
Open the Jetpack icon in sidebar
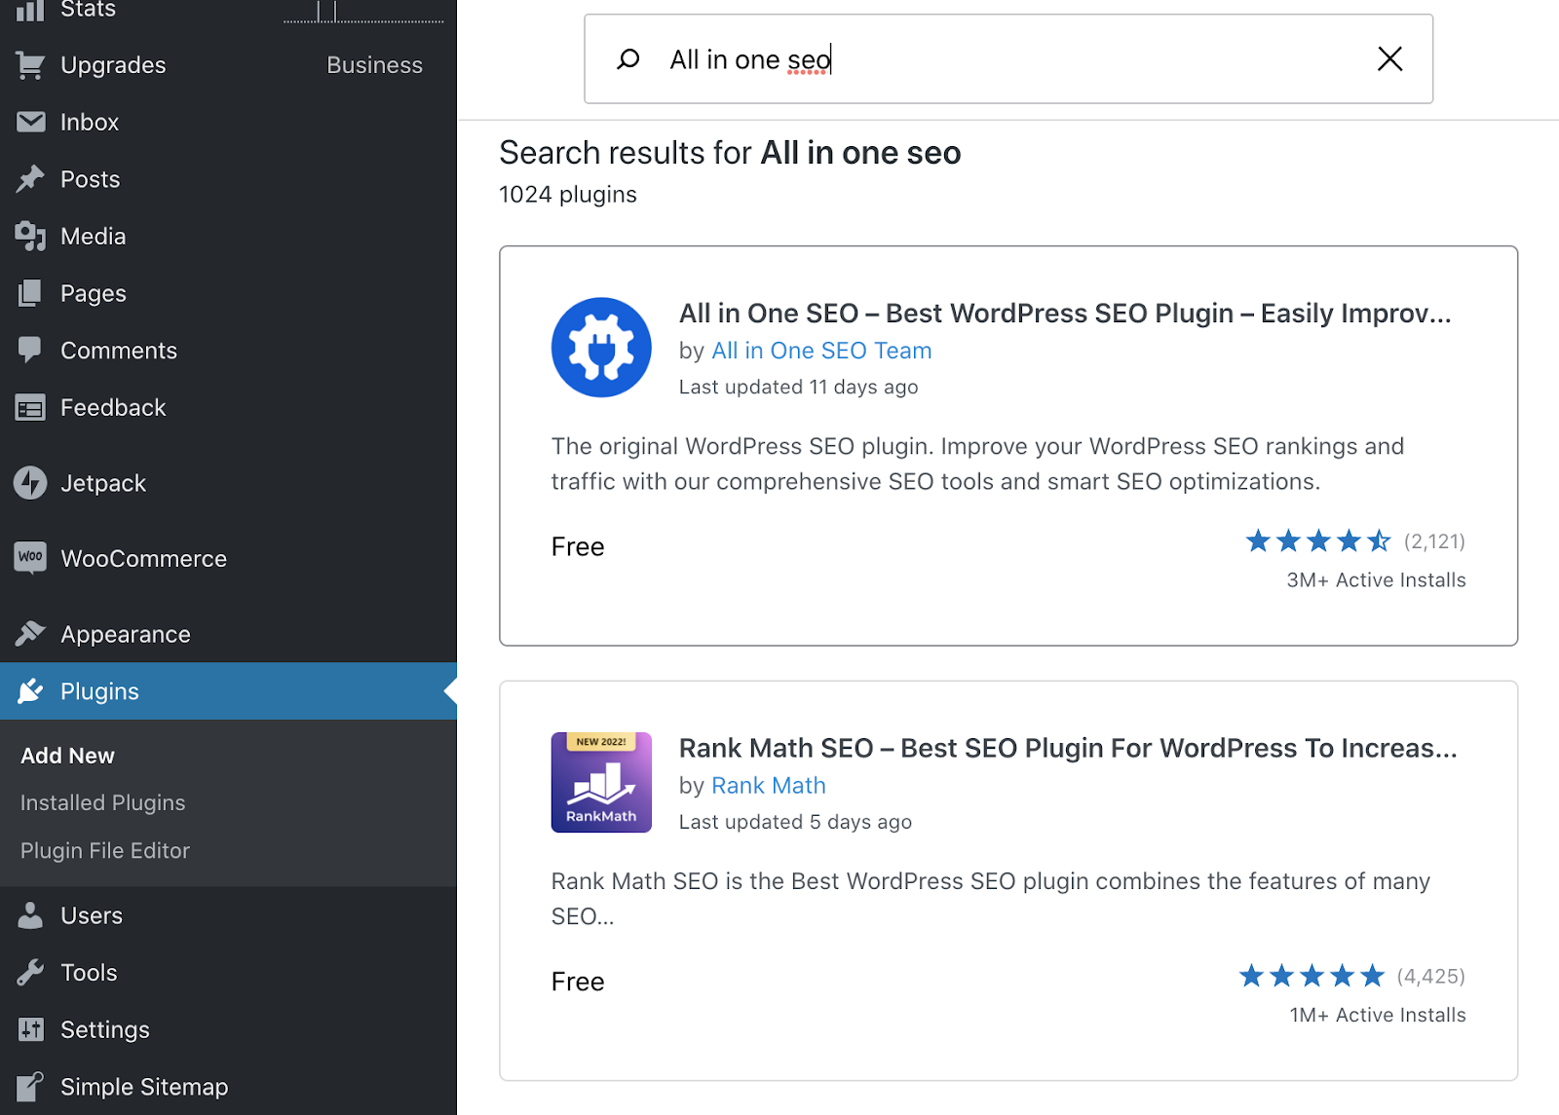[30, 483]
